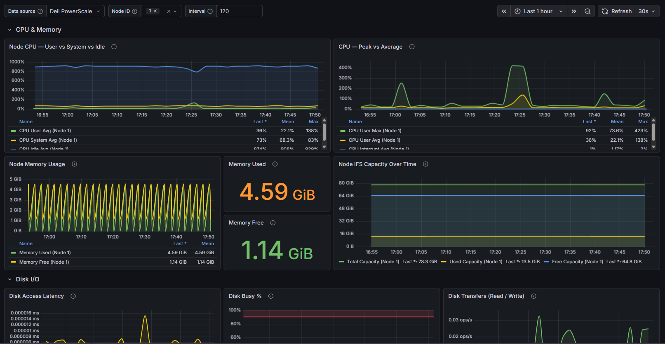Click the Node ID info icon

[x=134, y=11]
